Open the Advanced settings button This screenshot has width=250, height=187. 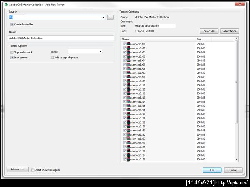click(17, 169)
